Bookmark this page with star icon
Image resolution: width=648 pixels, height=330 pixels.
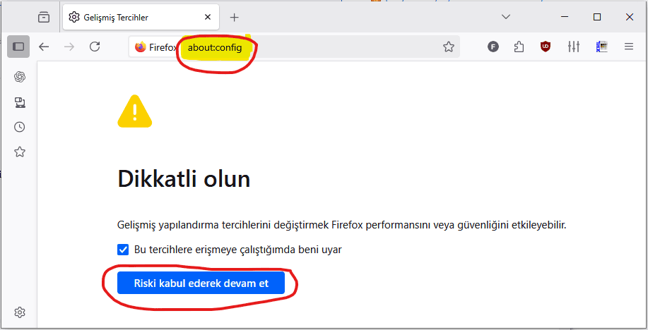click(x=449, y=47)
